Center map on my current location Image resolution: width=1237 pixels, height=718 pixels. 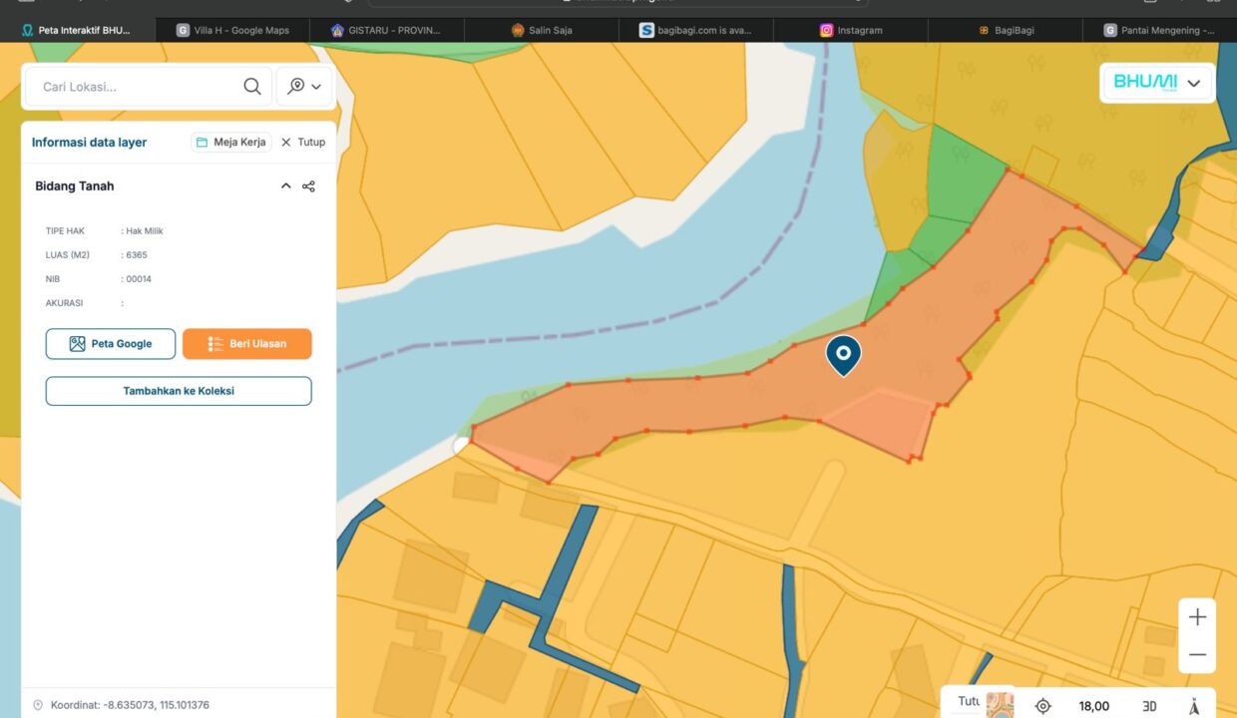(x=1043, y=706)
